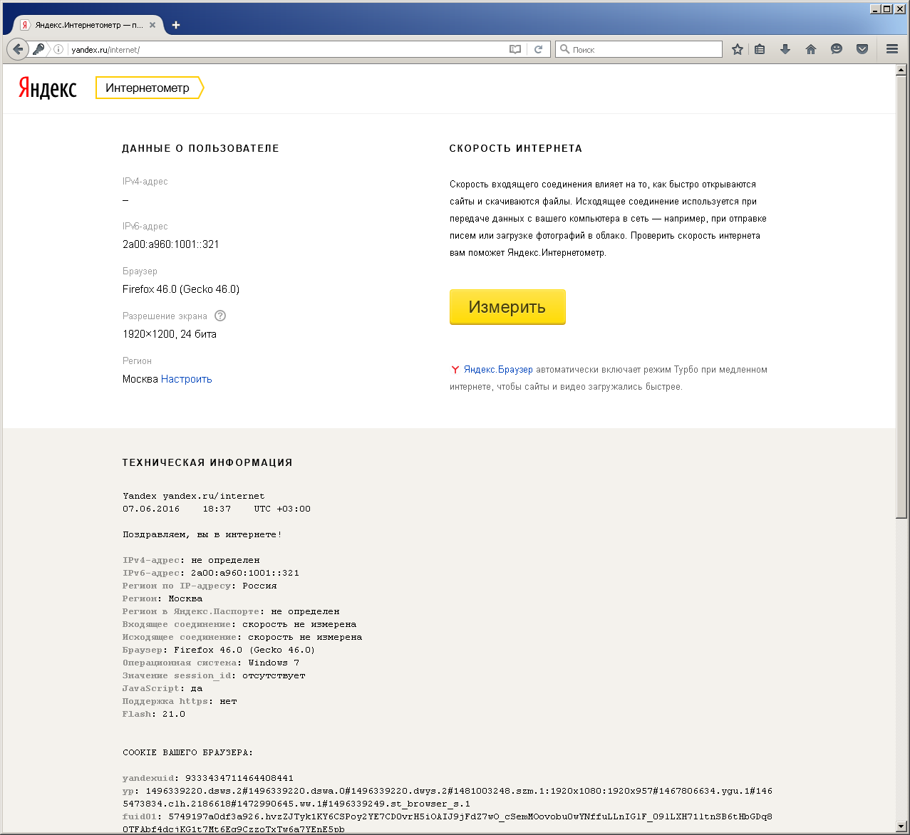Image resolution: width=910 pixels, height=835 pixels.
Task: Click the JavaScript: да line
Action: pyautogui.click(x=162, y=688)
